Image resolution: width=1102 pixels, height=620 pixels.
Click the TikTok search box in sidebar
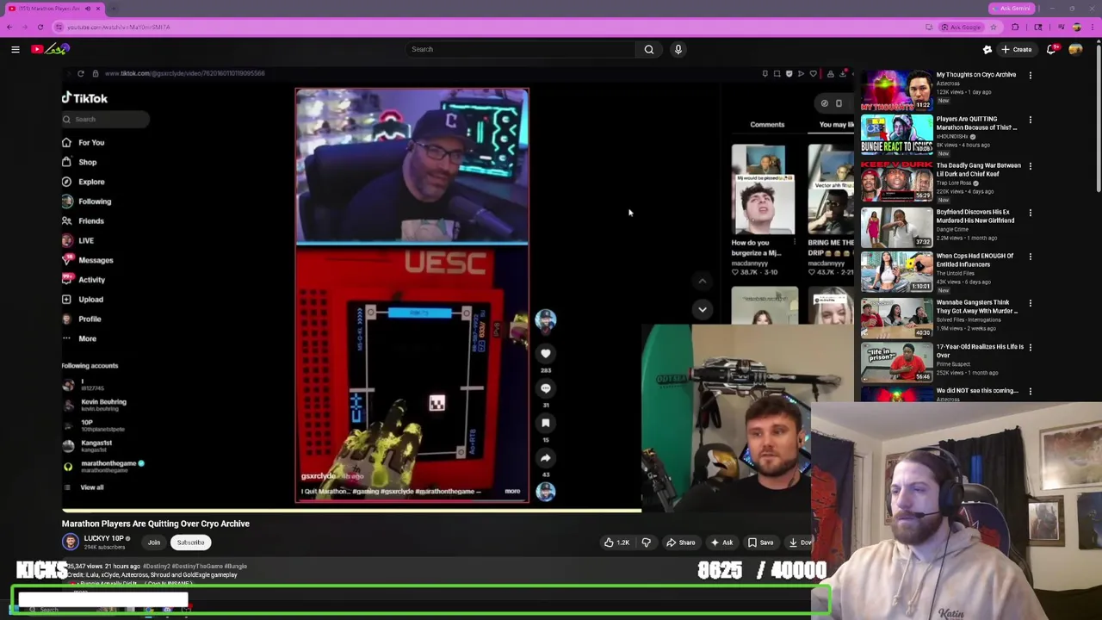[x=105, y=119]
